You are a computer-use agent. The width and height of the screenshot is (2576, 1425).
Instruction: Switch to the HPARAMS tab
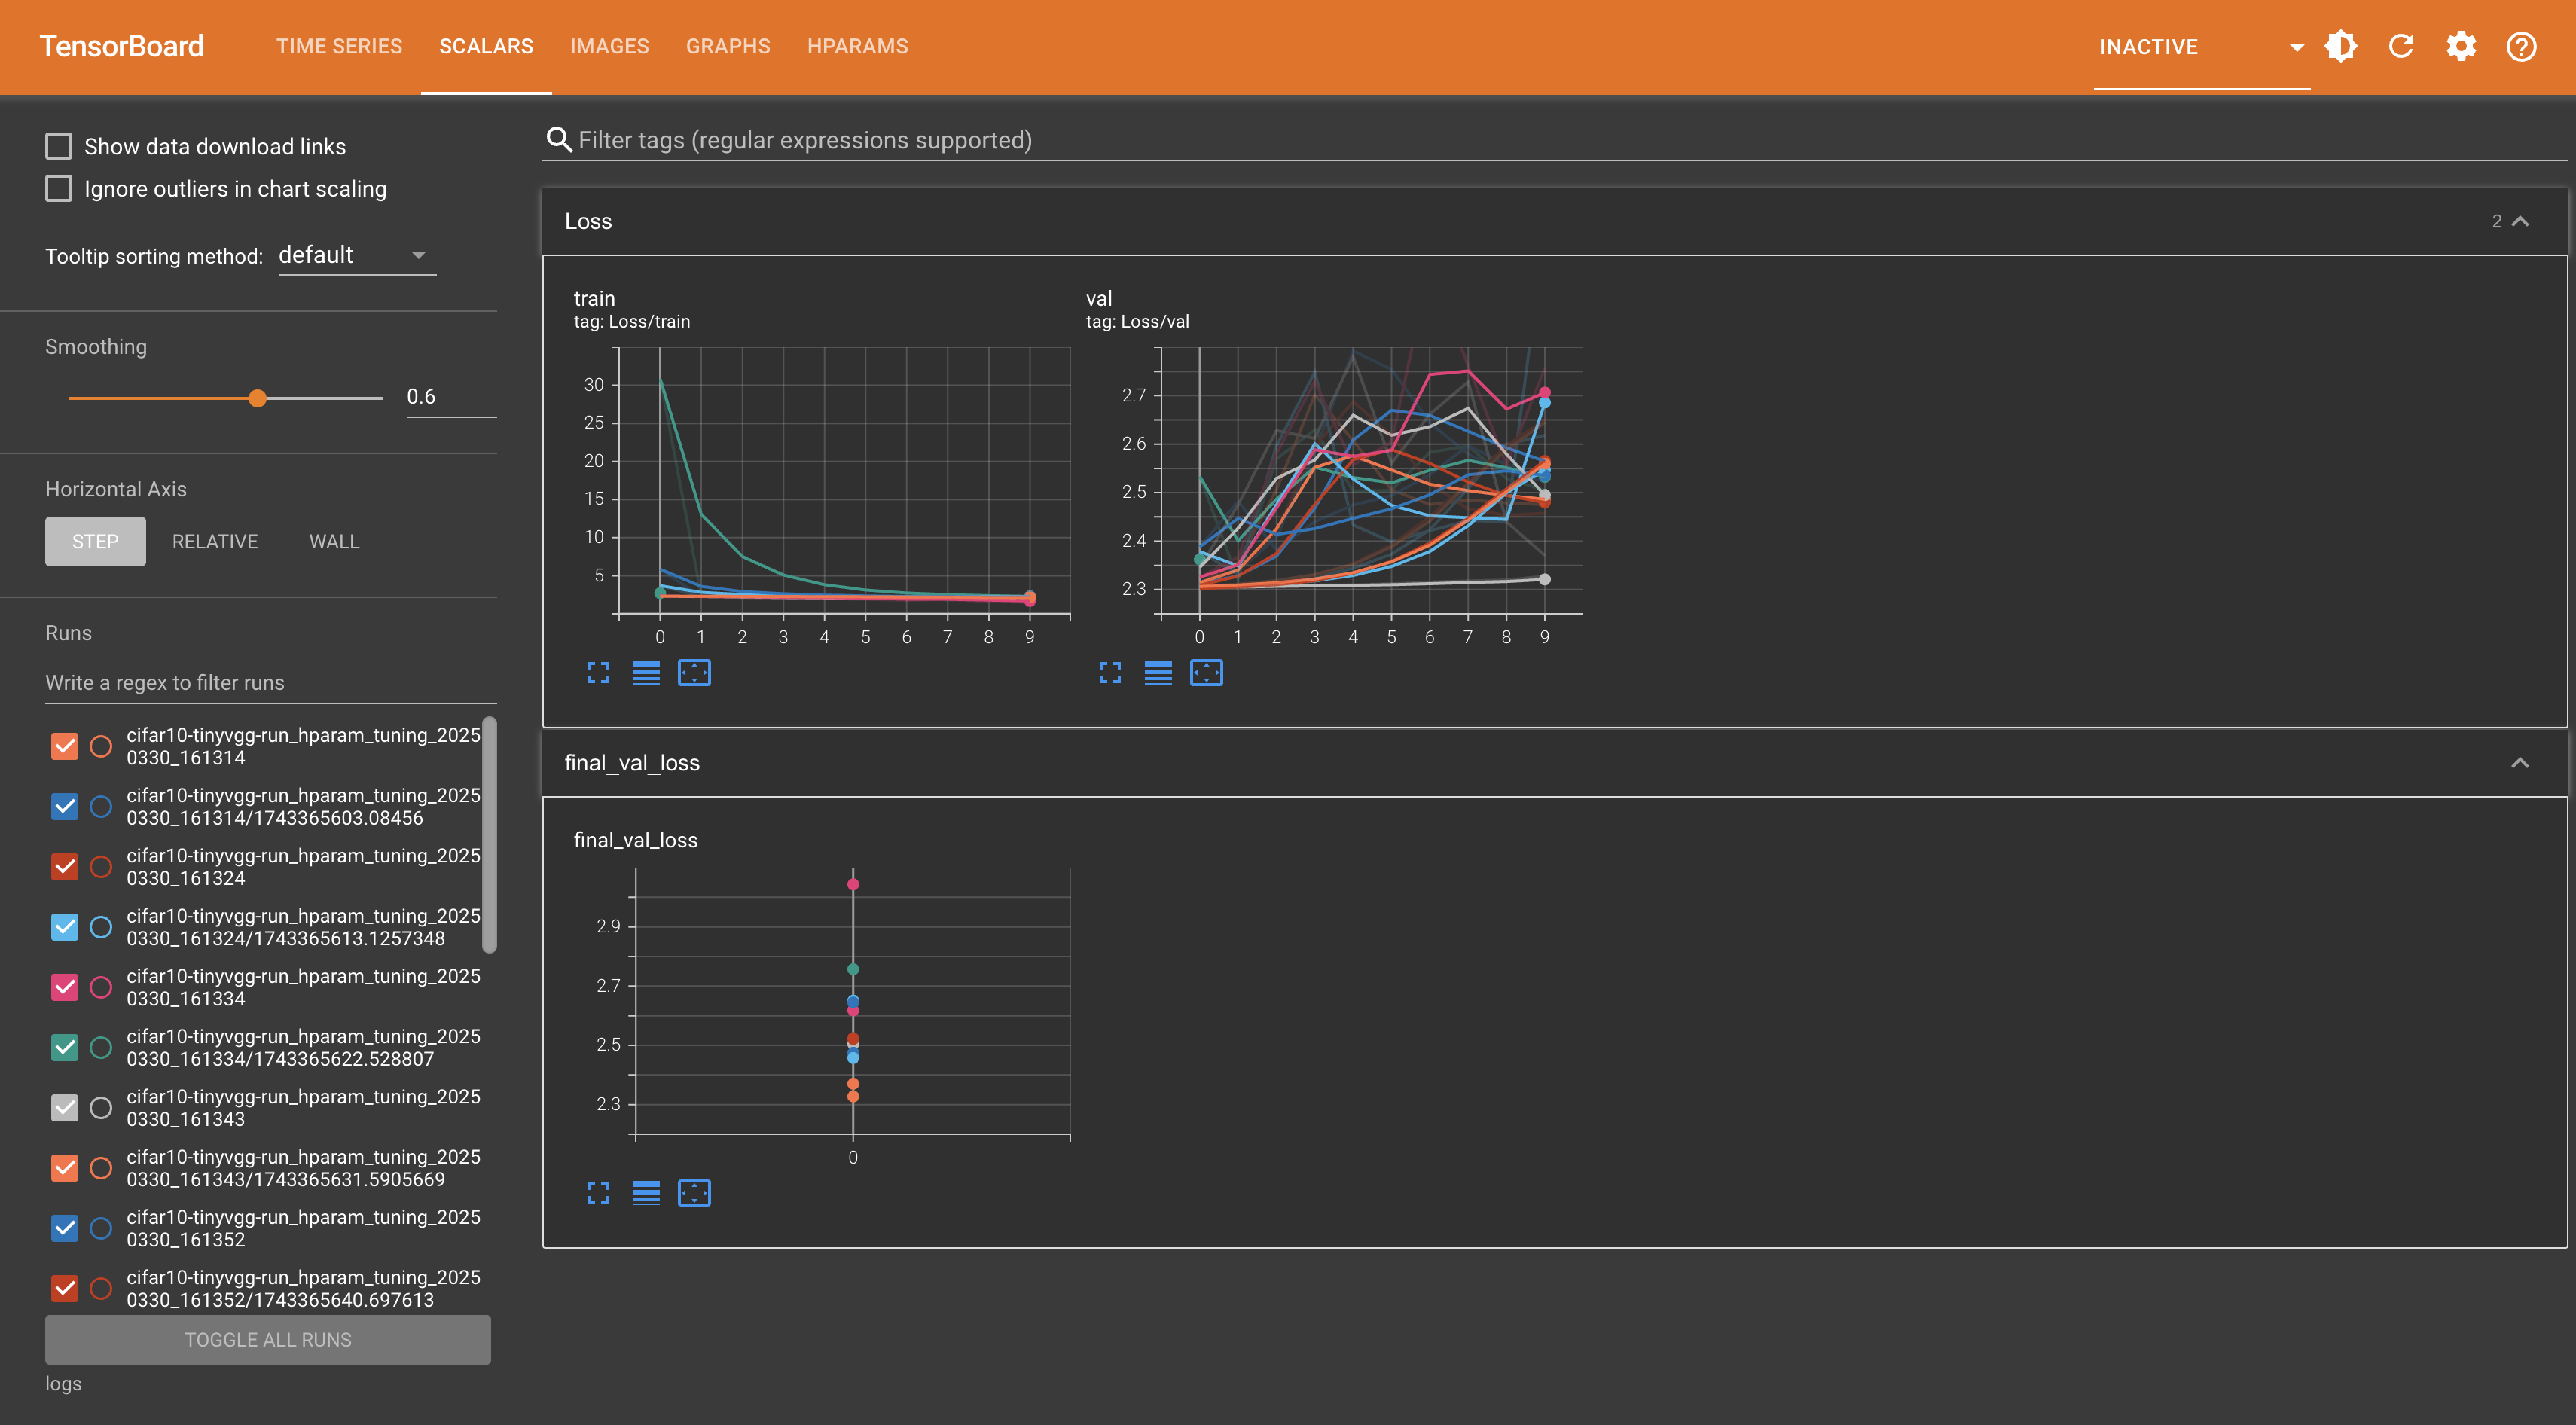857,46
